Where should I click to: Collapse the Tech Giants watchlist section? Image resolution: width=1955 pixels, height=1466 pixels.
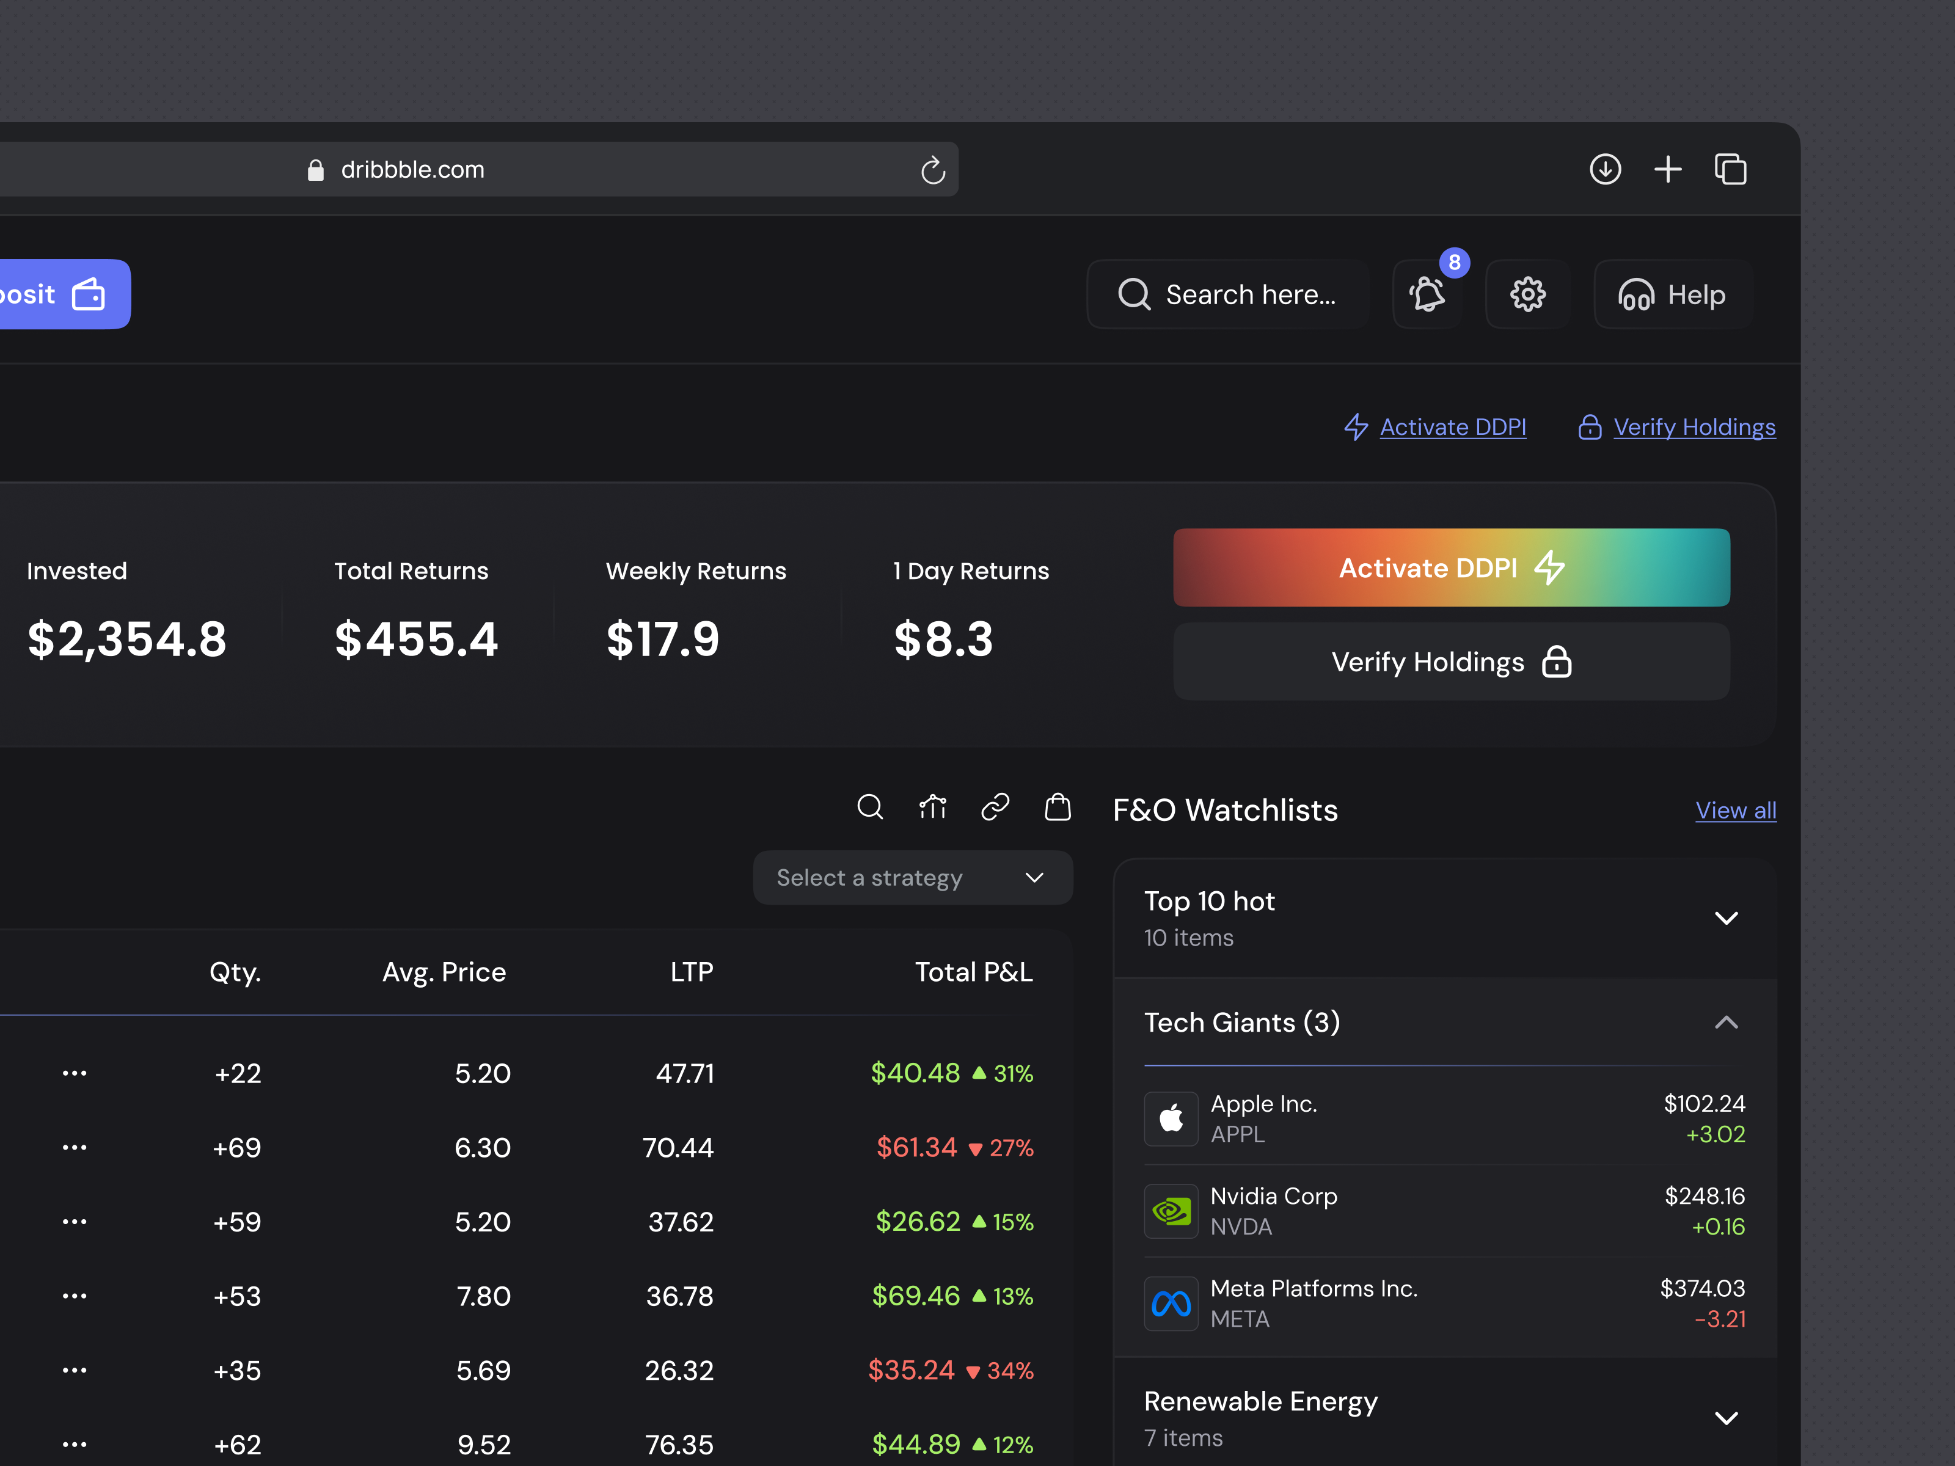click(1727, 1023)
